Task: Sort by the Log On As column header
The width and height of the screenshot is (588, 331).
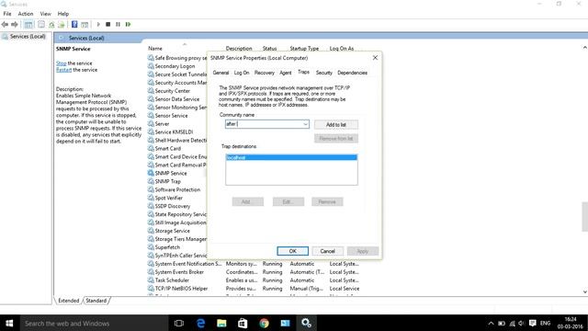Action: [x=341, y=49]
